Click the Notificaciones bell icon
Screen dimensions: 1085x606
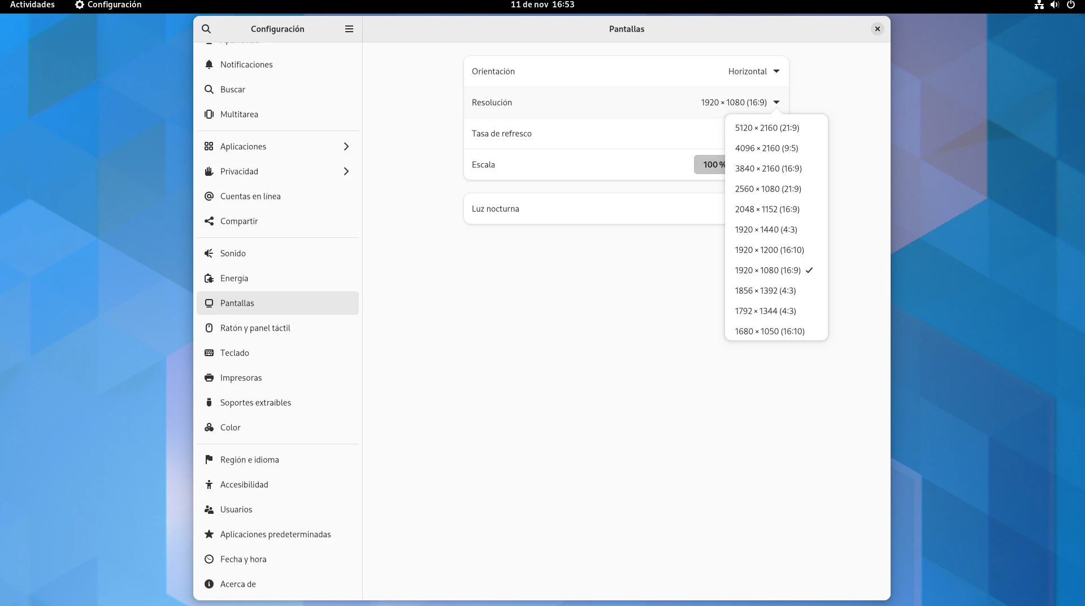point(209,64)
